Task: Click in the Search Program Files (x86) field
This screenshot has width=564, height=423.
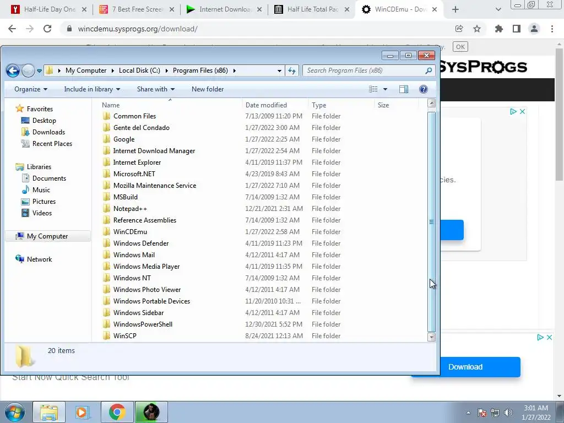Action: pos(364,70)
